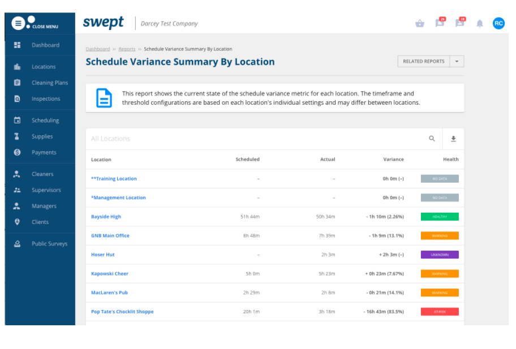Open Cleaners in the sidebar
The image size is (516, 349).
(42, 174)
